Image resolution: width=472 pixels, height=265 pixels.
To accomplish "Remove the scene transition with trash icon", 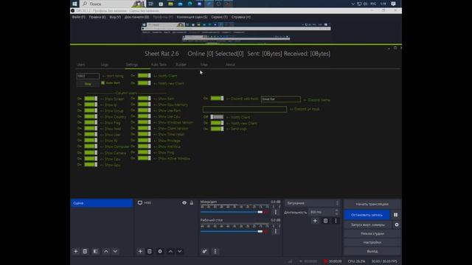I will click(325, 221).
